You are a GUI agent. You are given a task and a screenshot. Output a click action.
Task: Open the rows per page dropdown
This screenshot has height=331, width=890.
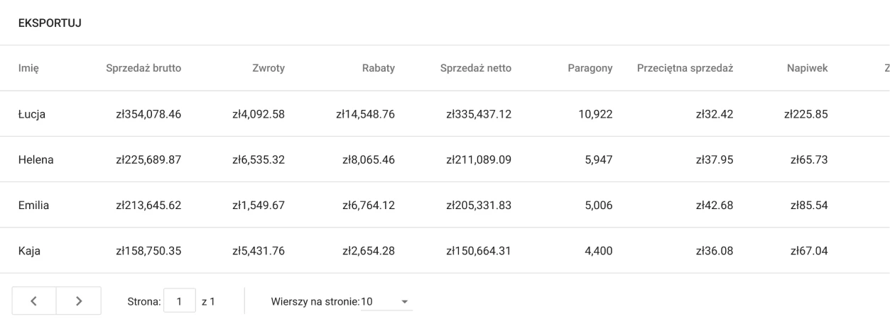(386, 302)
